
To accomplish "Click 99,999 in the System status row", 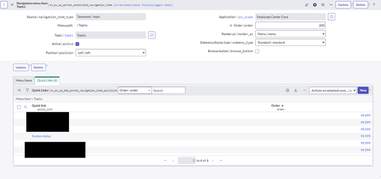I will click(x=366, y=136).
